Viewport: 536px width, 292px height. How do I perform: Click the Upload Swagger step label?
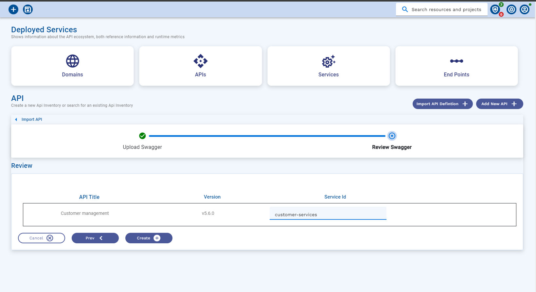pyautogui.click(x=142, y=147)
